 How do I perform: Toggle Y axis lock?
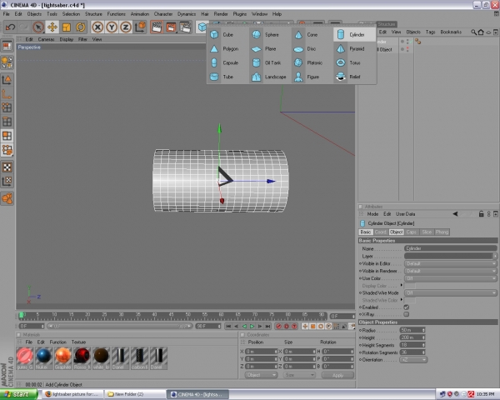[112, 27]
